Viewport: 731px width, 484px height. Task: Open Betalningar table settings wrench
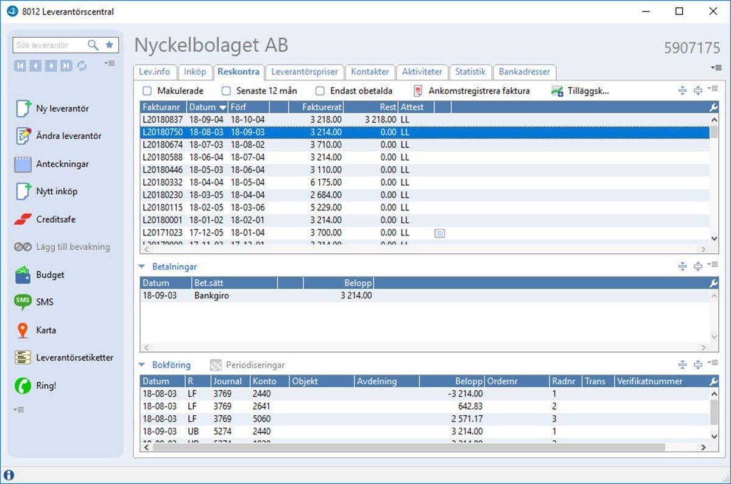point(714,283)
